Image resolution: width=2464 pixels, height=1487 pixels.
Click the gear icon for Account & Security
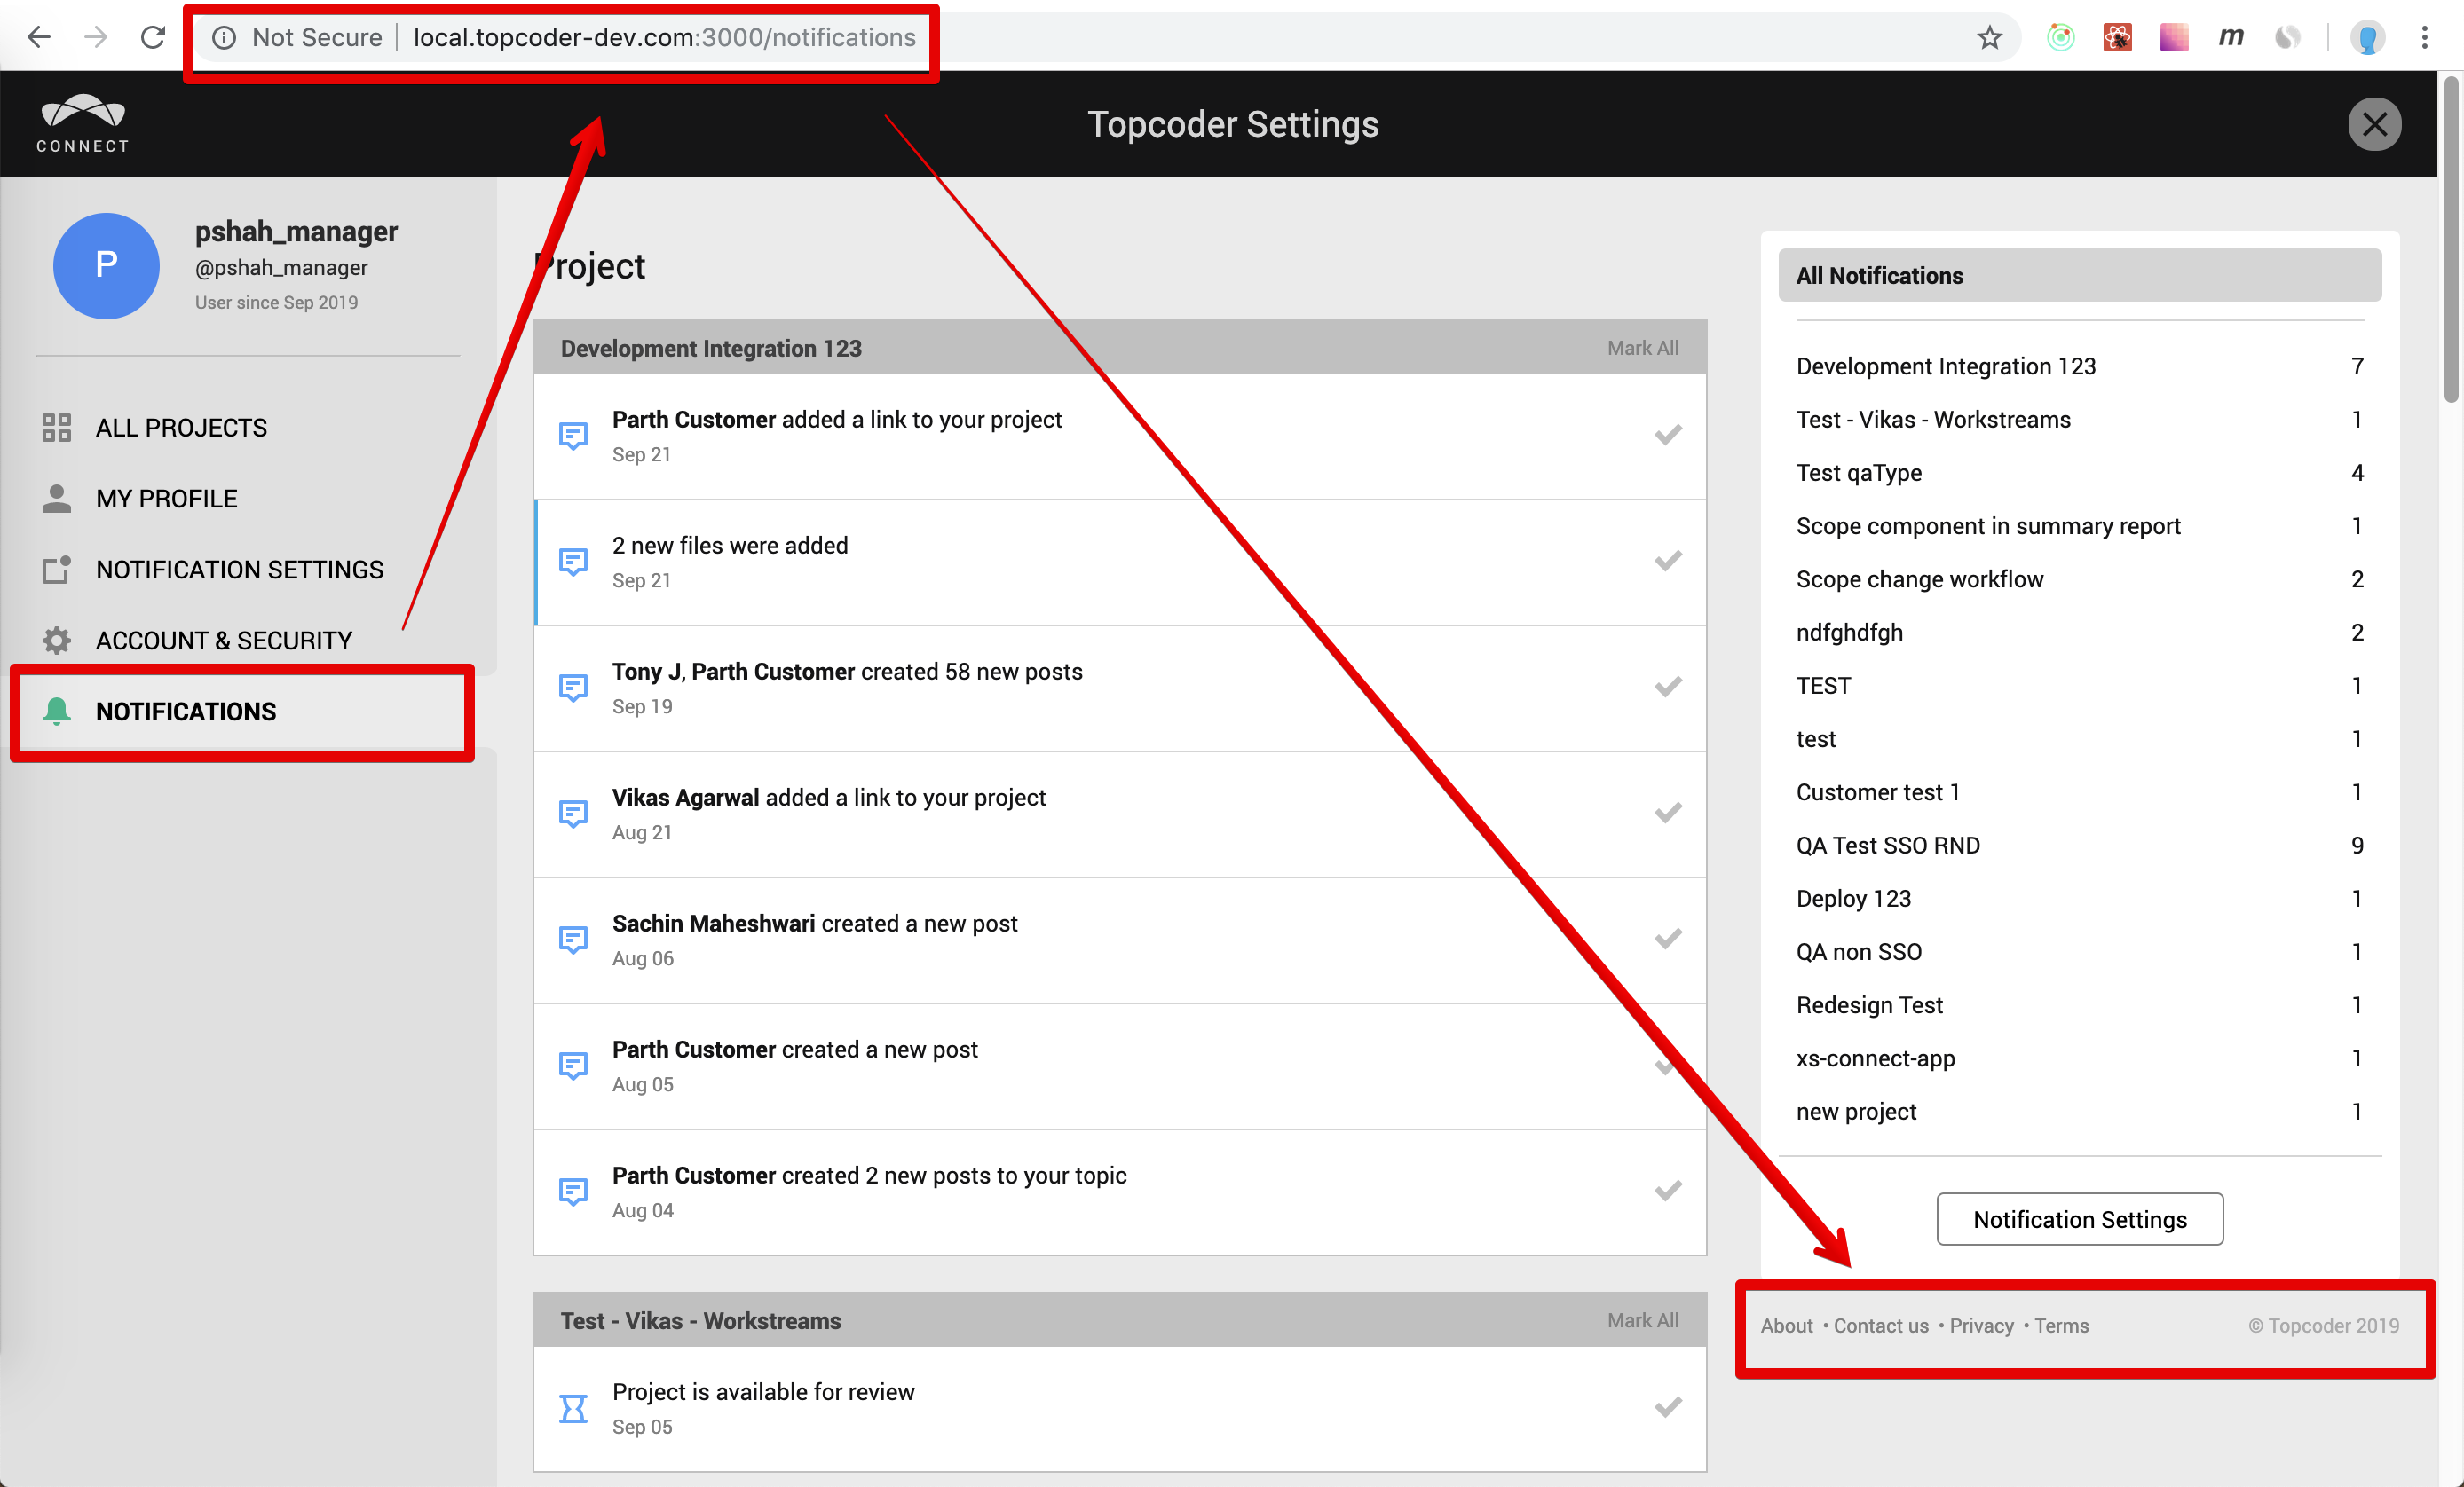(x=57, y=640)
